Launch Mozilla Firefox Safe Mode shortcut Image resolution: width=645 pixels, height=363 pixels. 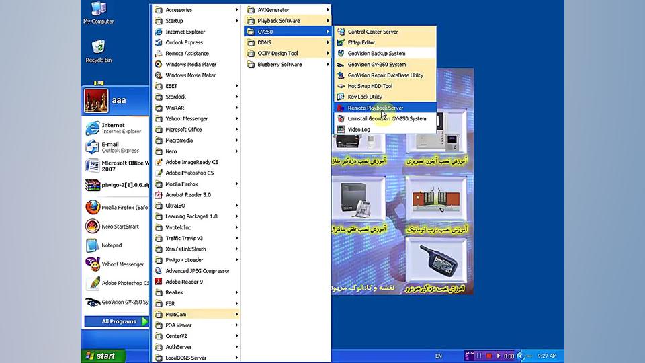pos(116,208)
